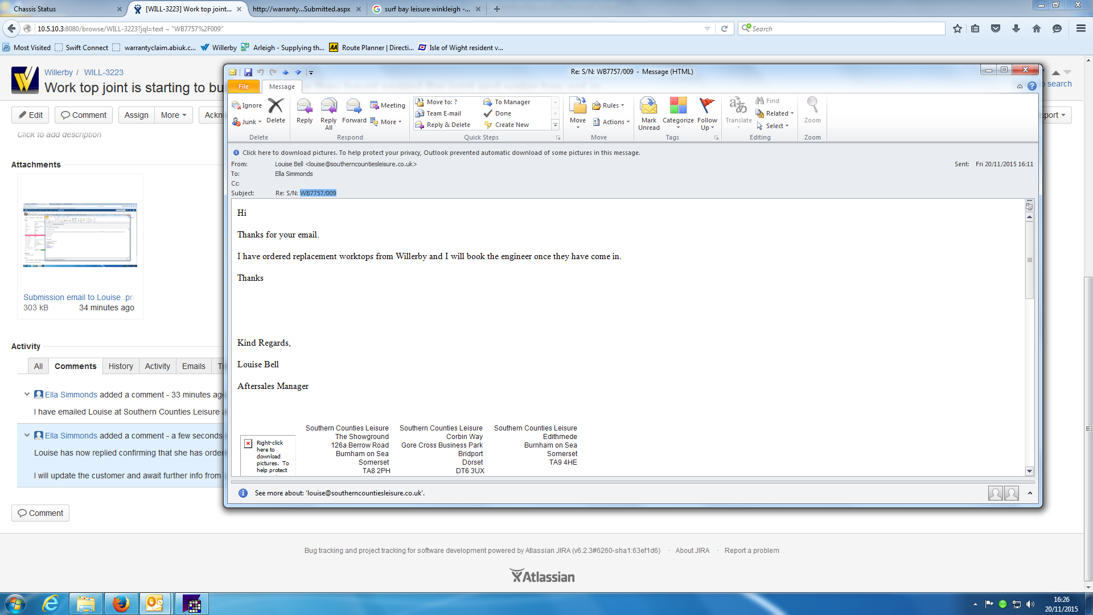Expand the Quick Steps gallery arrow

pyautogui.click(x=556, y=125)
